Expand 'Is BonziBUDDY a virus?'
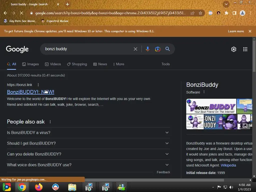 pos(88,132)
